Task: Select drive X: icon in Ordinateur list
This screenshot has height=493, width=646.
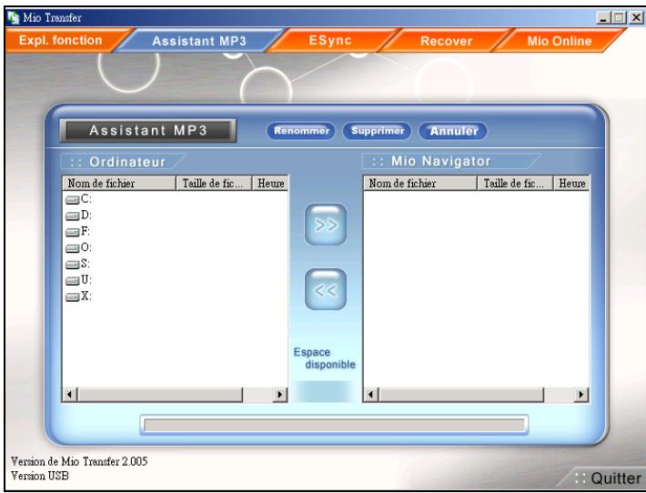Action: (73, 297)
